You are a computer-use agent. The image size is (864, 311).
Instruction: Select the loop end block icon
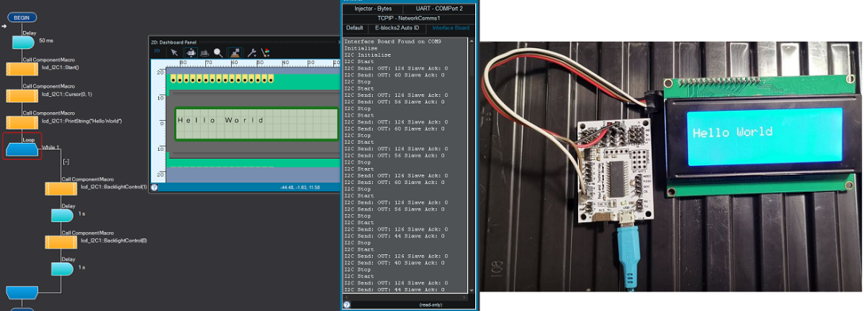pyautogui.click(x=22, y=292)
